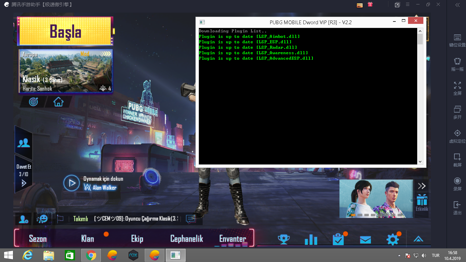Click the pop-out arrow icon in emulator title bar

pos(397,5)
